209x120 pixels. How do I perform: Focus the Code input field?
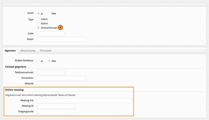click(51, 34)
